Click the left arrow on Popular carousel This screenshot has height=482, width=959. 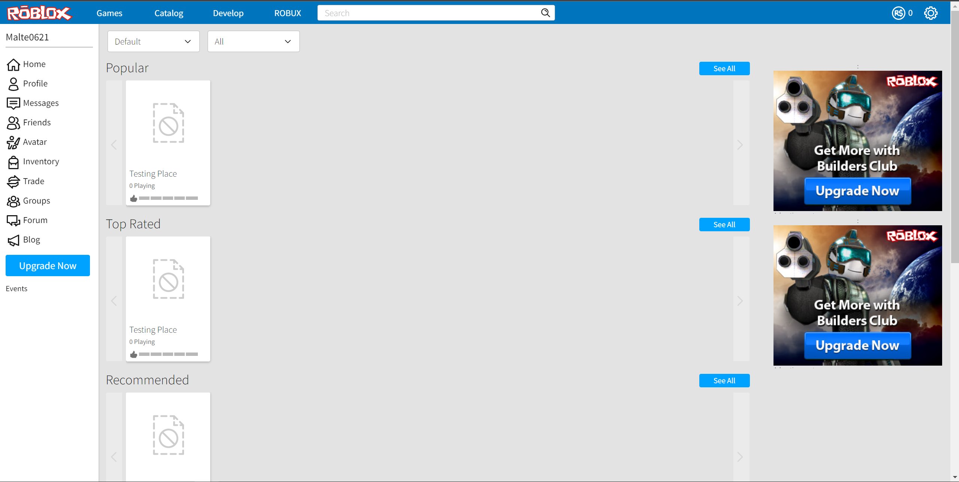click(x=114, y=144)
